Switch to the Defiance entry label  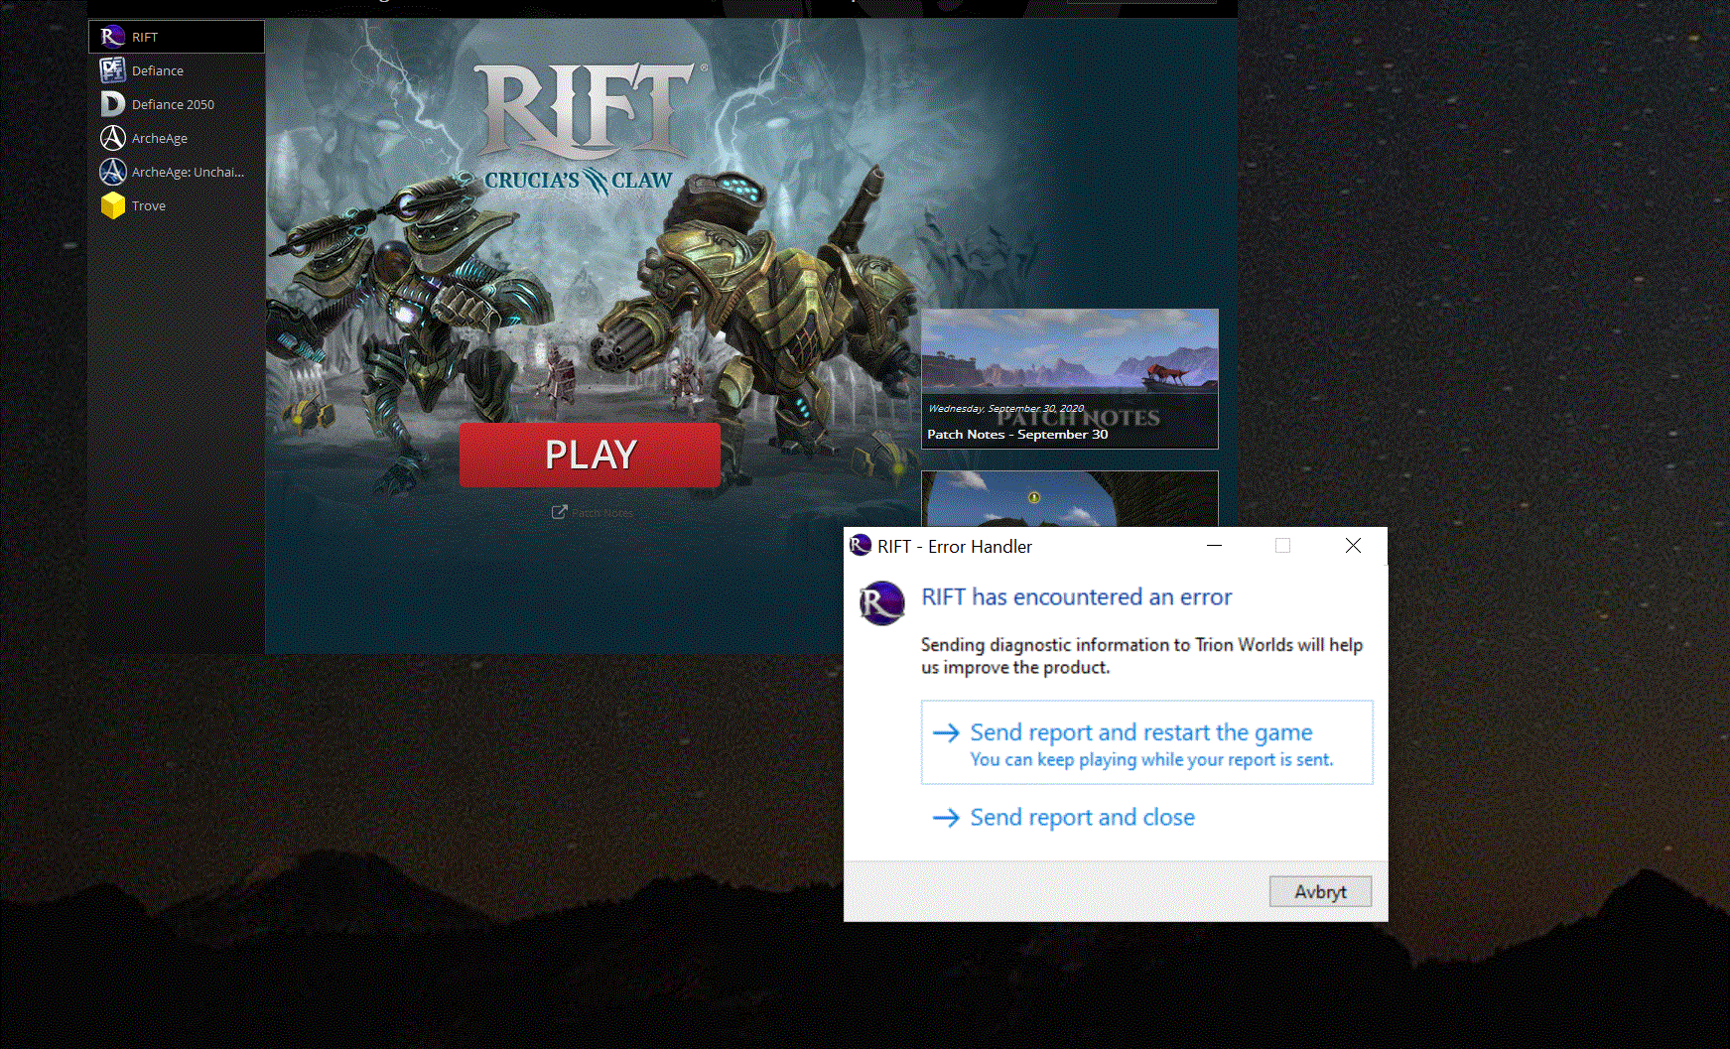point(158,70)
